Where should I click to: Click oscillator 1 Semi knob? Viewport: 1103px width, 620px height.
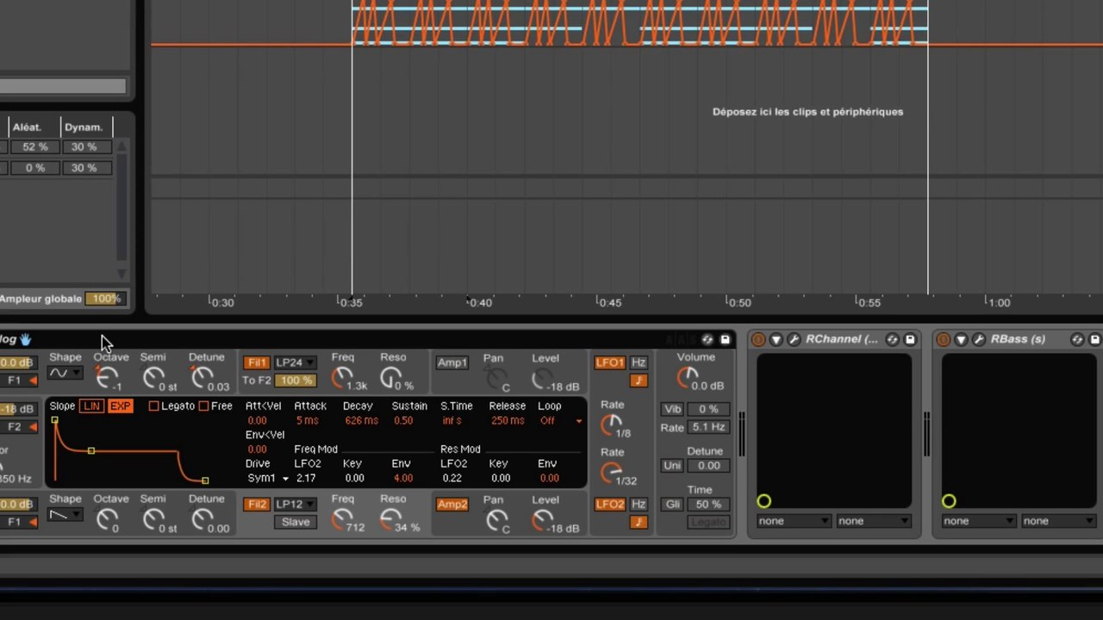(x=153, y=376)
